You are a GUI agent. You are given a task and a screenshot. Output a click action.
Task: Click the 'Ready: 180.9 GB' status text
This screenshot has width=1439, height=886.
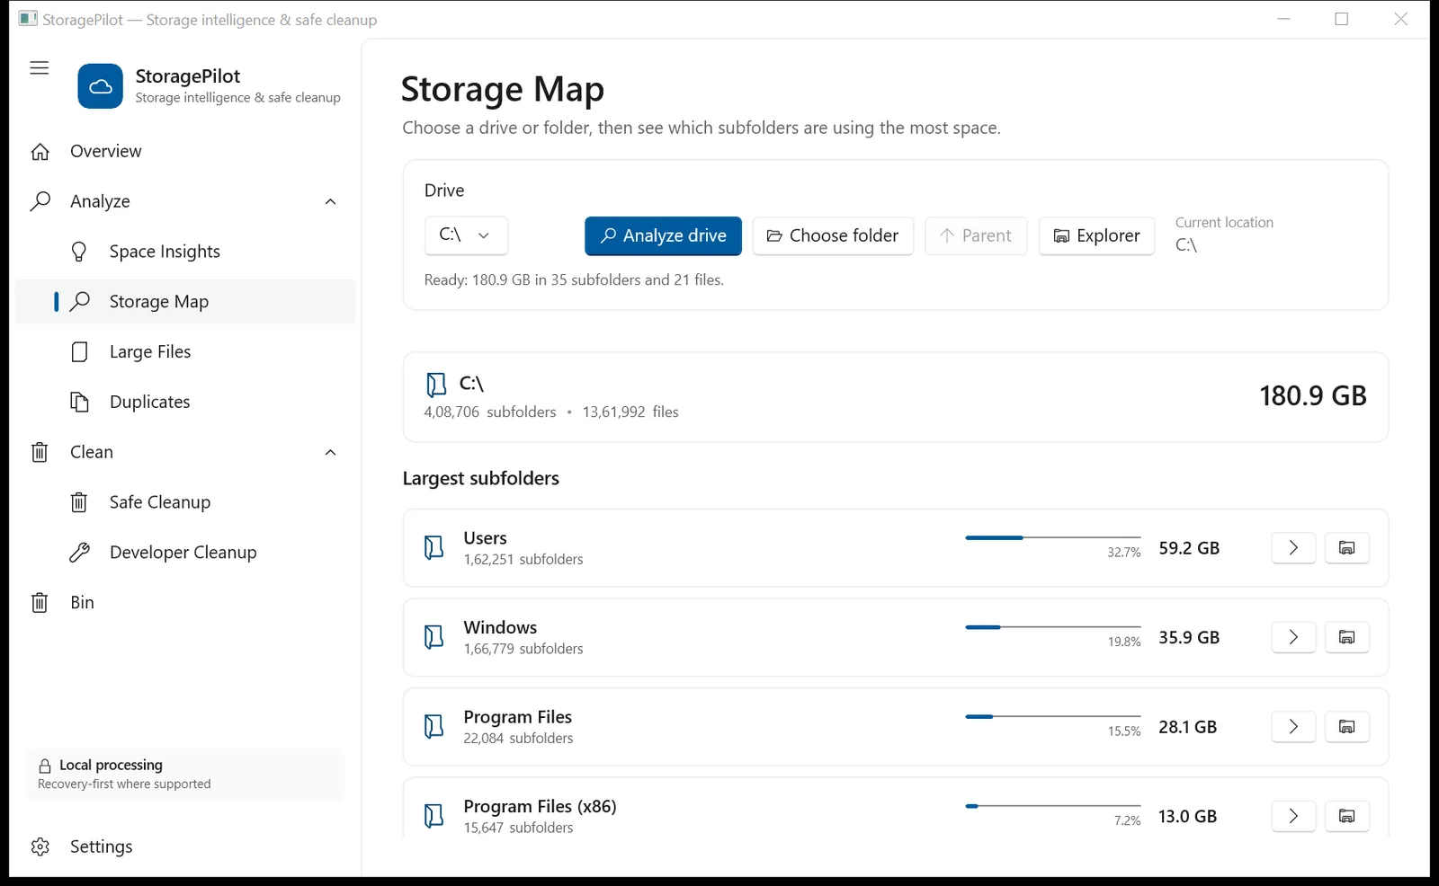pos(574,280)
